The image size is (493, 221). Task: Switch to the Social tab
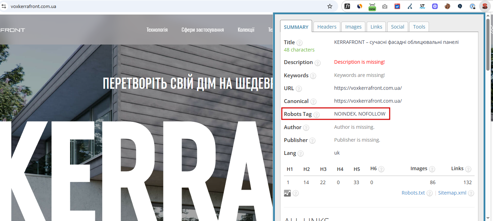[397, 27]
